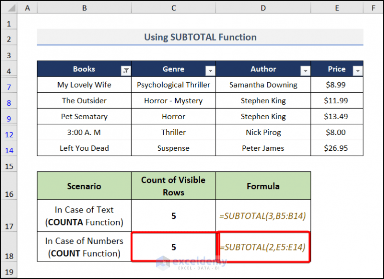The image size is (384, 279).
Task: Select cell 'The Outsider'
Action: tap(84, 101)
